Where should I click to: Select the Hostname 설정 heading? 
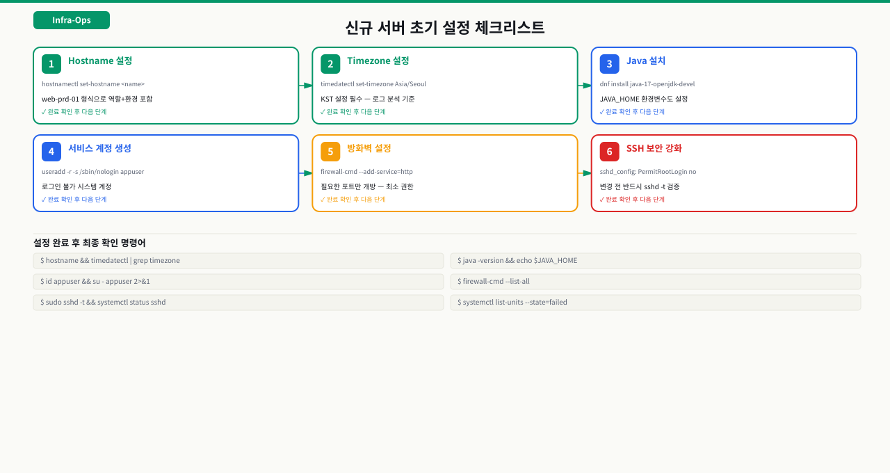point(100,61)
